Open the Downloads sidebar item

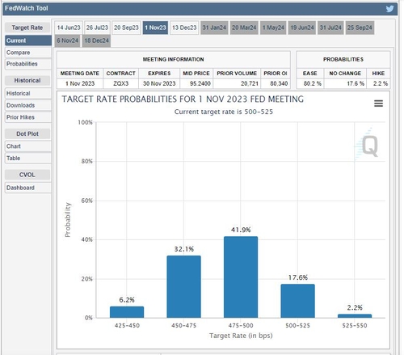pyautogui.click(x=28, y=105)
